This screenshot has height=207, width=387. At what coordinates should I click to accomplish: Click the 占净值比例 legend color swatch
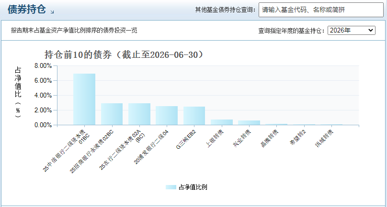pyautogui.click(x=171, y=187)
